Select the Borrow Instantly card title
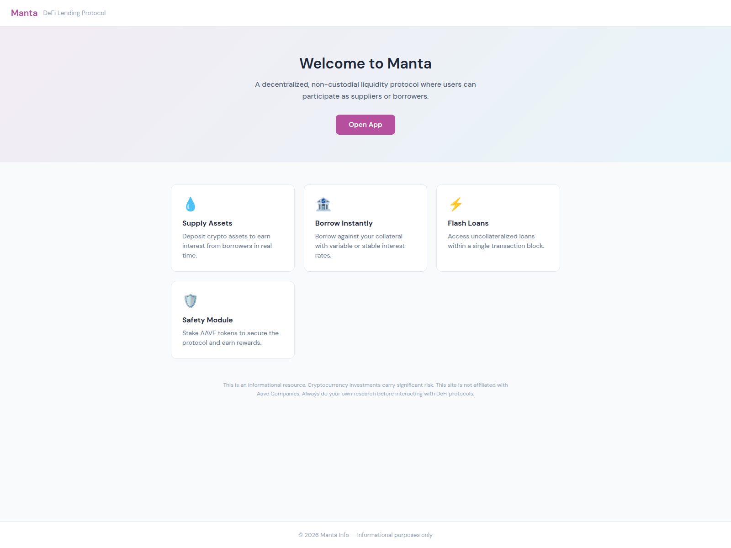This screenshot has width=731, height=548. click(344, 223)
